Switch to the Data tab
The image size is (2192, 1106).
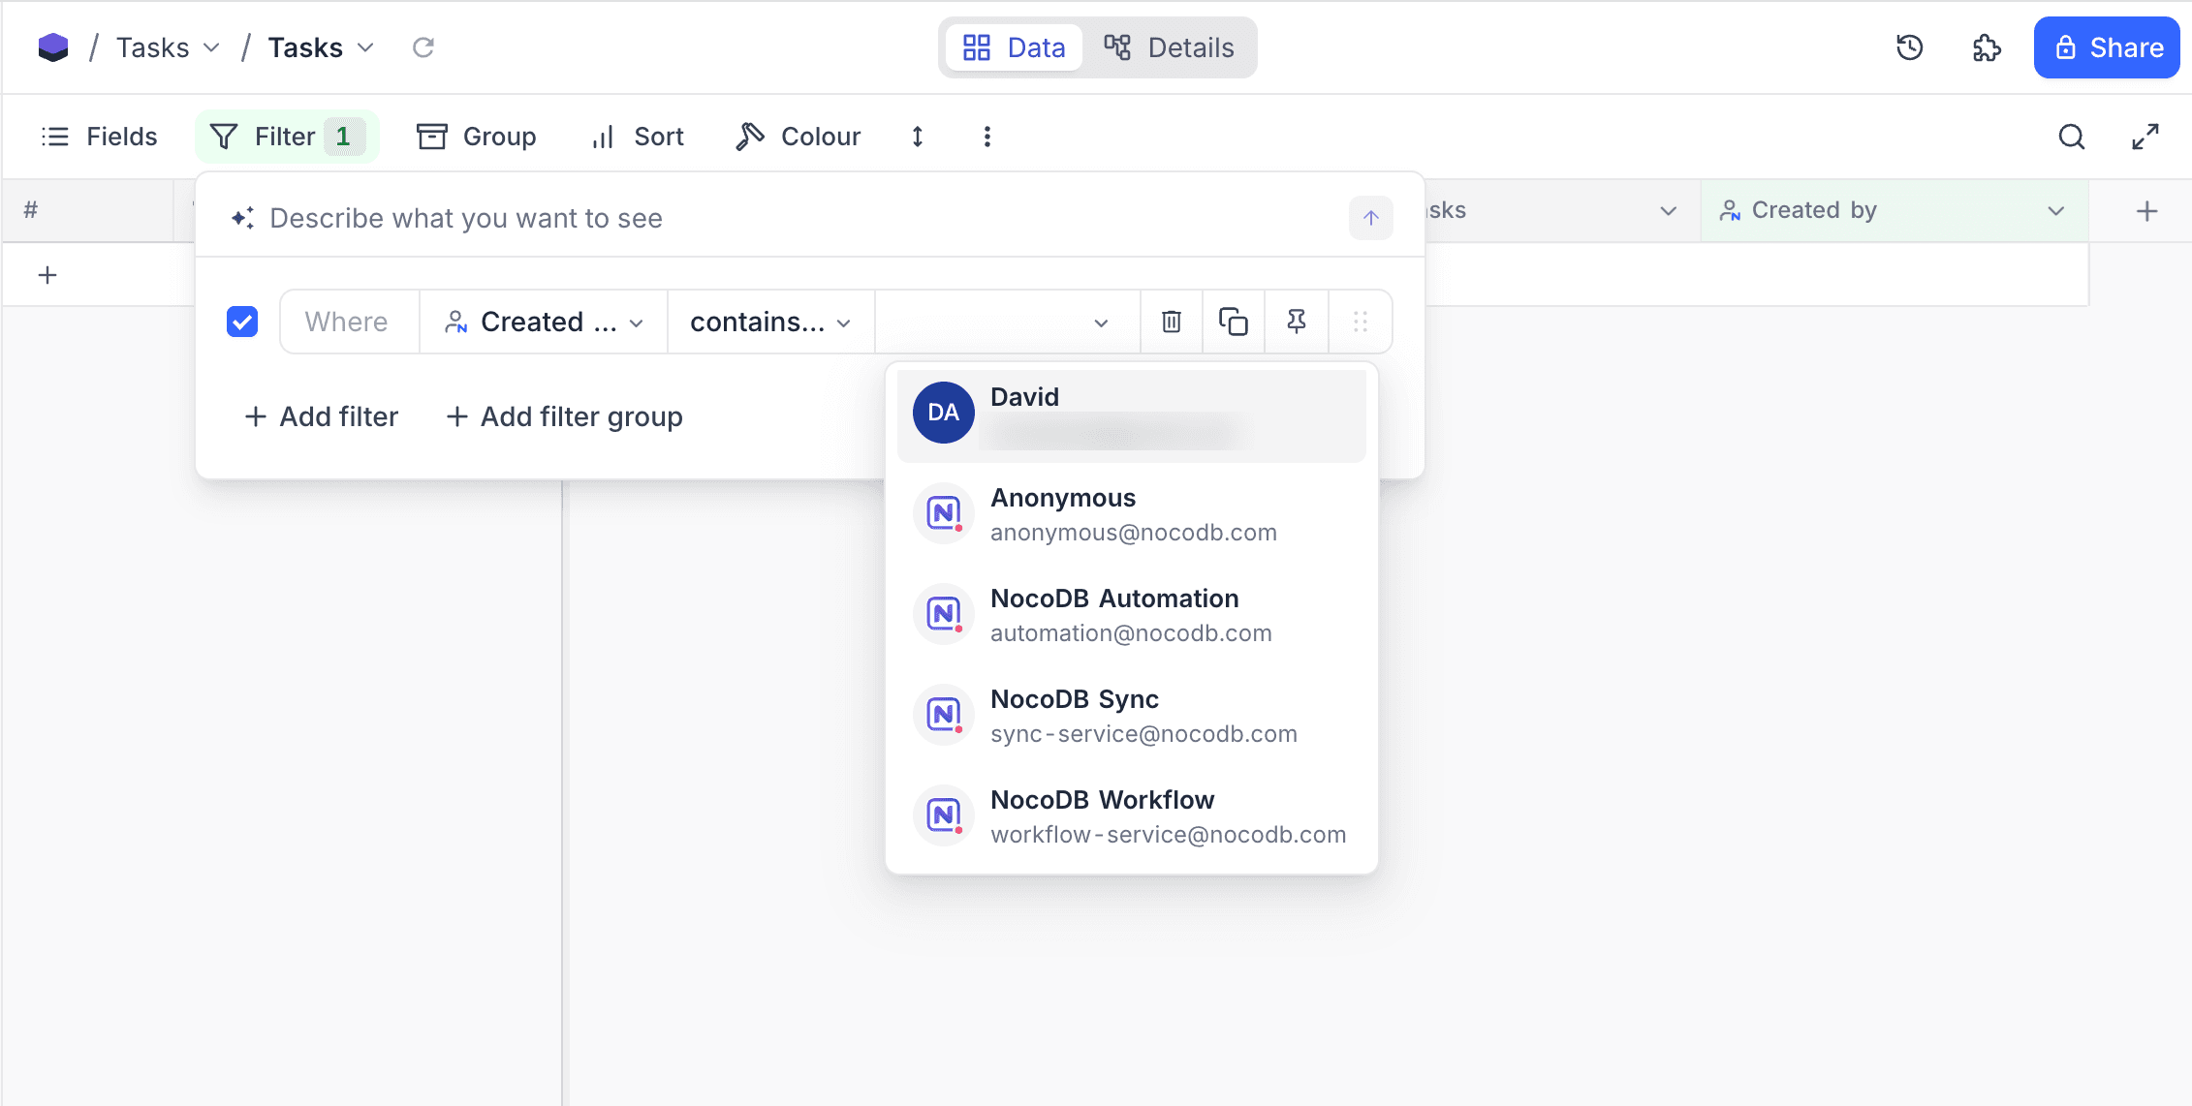1014,47
